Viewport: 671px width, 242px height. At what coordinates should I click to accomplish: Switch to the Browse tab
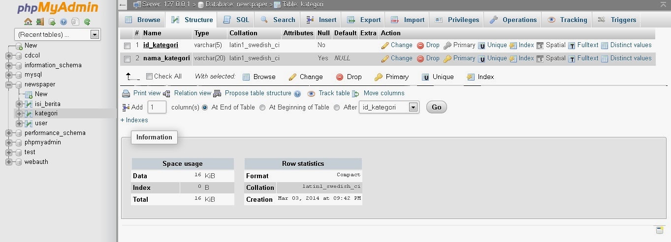click(142, 20)
